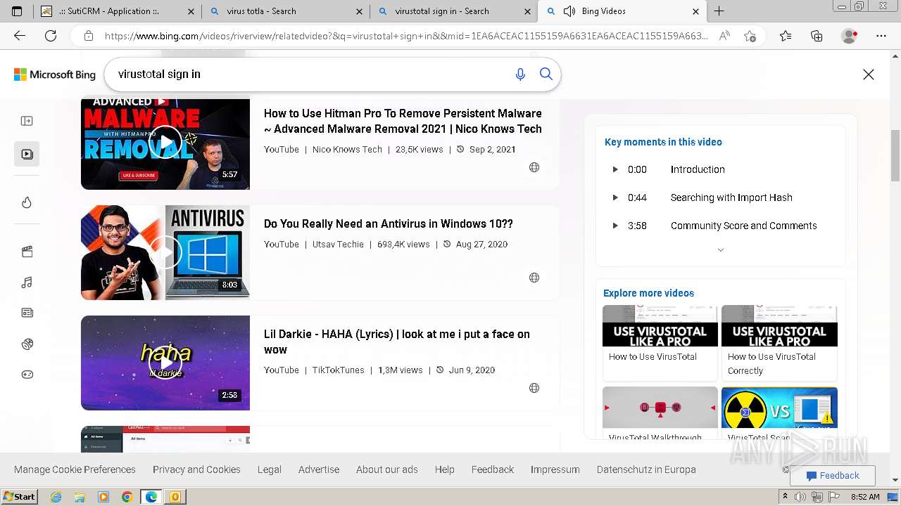Open 'How to Use VirusTotal Correctly' related video
The height and width of the screenshot is (506, 901).
(x=779, y=342)
